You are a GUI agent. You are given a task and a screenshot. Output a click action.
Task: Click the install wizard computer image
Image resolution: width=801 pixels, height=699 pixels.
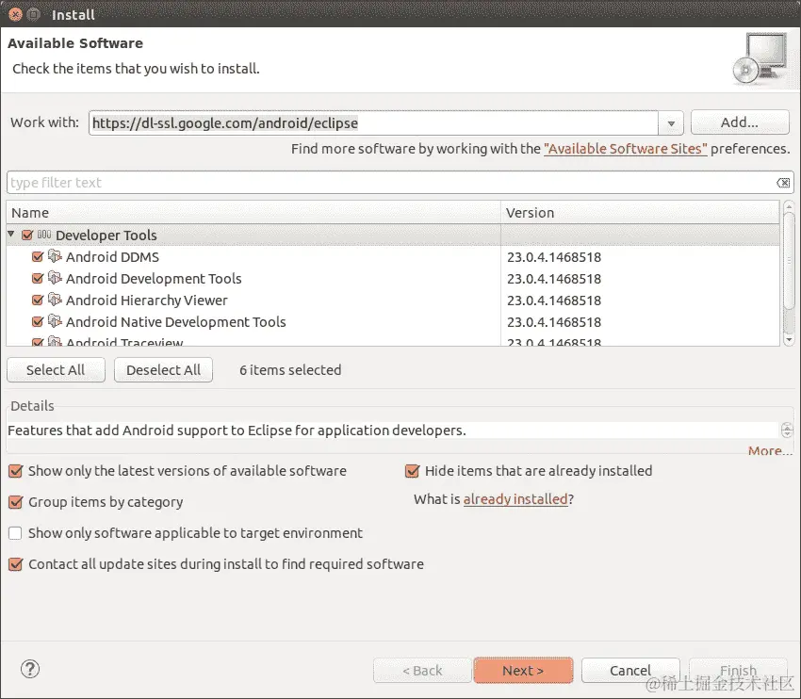[760, 59]
